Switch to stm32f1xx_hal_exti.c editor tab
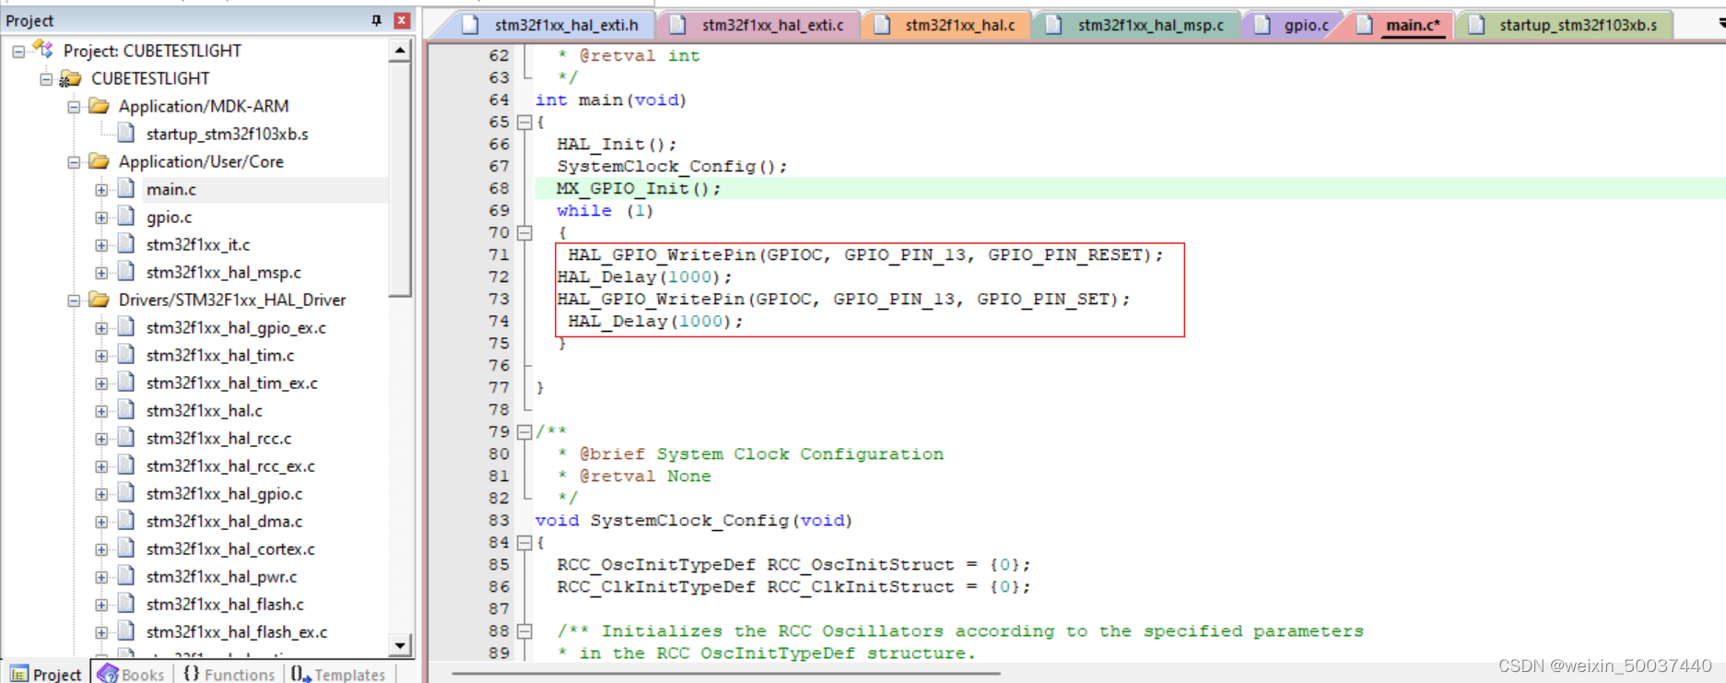This screenshot has height=683, width=1726. pos(761,25)
